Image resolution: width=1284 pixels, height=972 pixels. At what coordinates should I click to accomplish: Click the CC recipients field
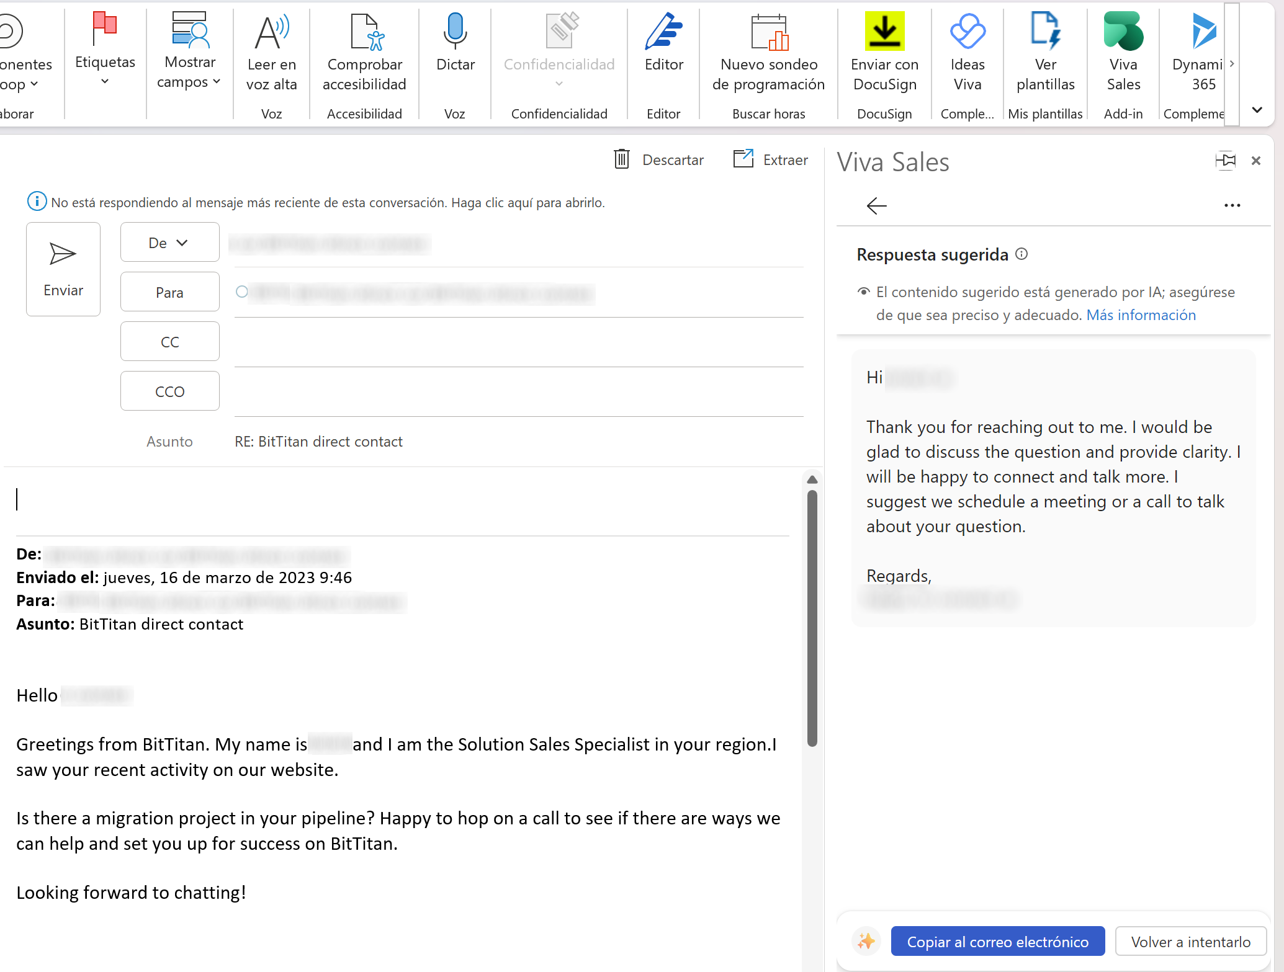click(x=518, y=342)
